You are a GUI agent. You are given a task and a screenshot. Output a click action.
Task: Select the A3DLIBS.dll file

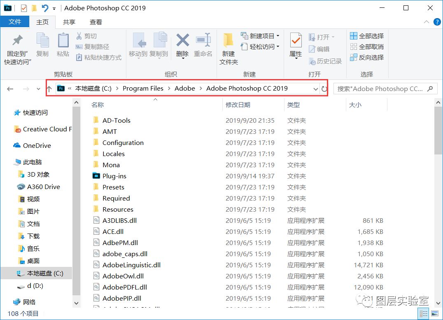[119, 220]
